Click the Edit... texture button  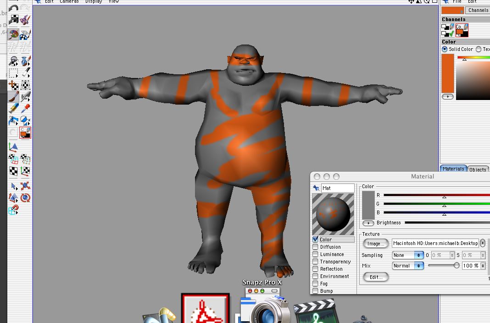click(x=376, y=277)
